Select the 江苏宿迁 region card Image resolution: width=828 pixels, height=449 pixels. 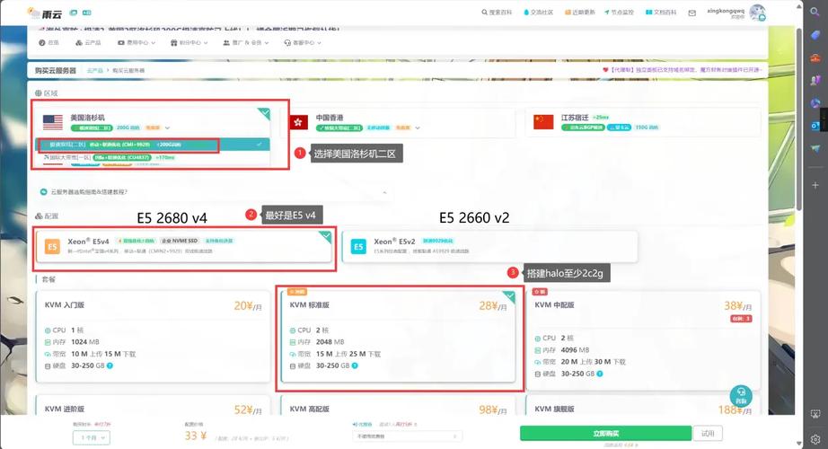[x=643, y=122]
